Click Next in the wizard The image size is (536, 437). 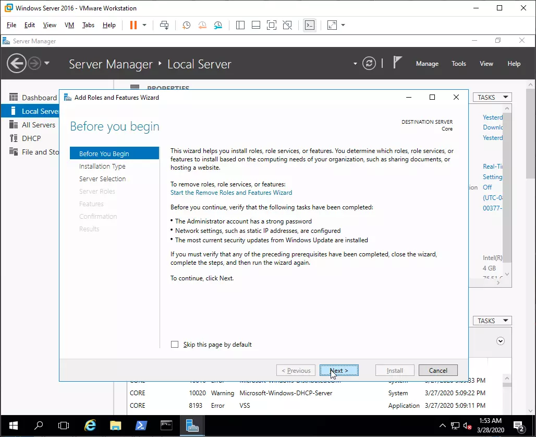(339, 370)
